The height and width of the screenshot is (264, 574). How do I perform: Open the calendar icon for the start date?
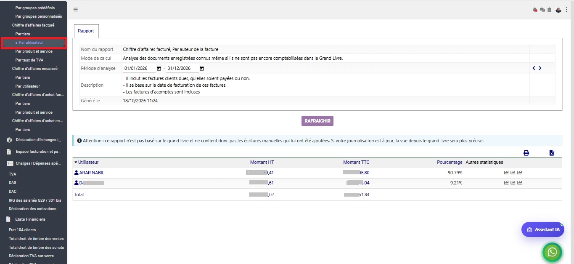click(x=159, y=68)
